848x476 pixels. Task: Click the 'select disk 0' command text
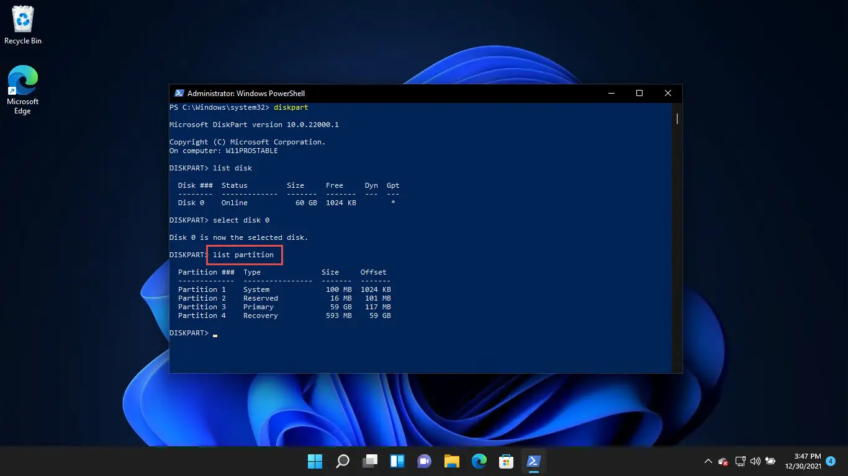point(241,220)
